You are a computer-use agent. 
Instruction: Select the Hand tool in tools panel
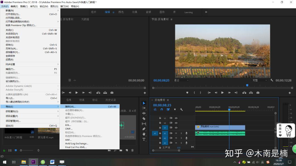tap(144, 134)
